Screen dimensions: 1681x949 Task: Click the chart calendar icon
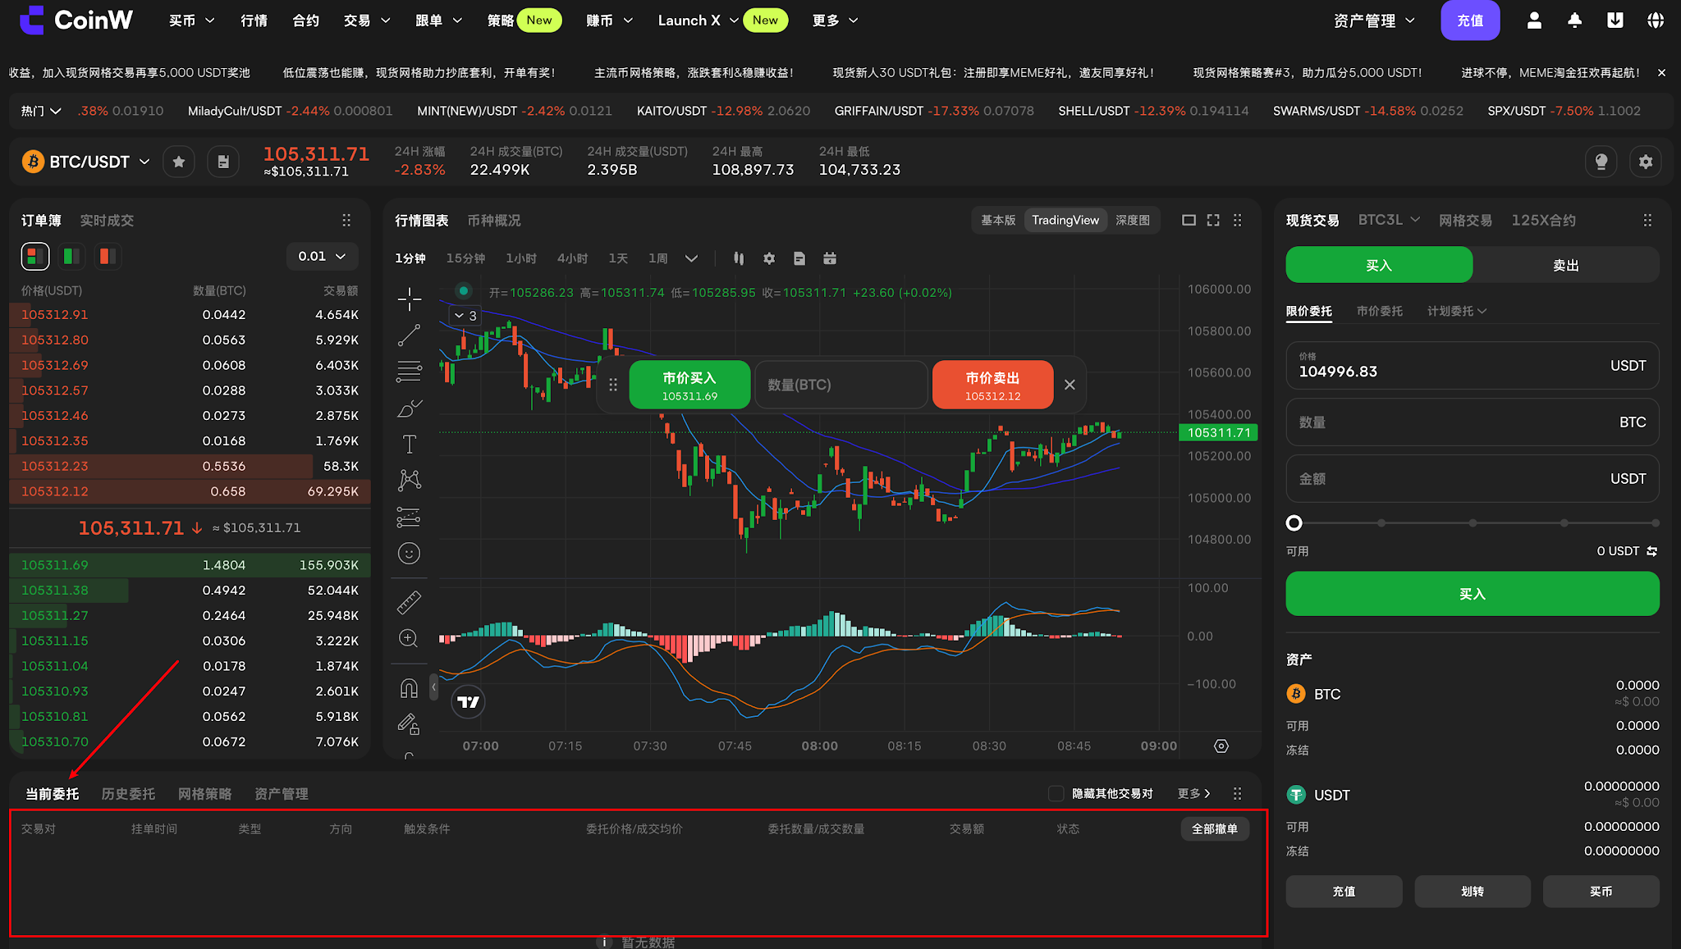(x=830, y=258)
